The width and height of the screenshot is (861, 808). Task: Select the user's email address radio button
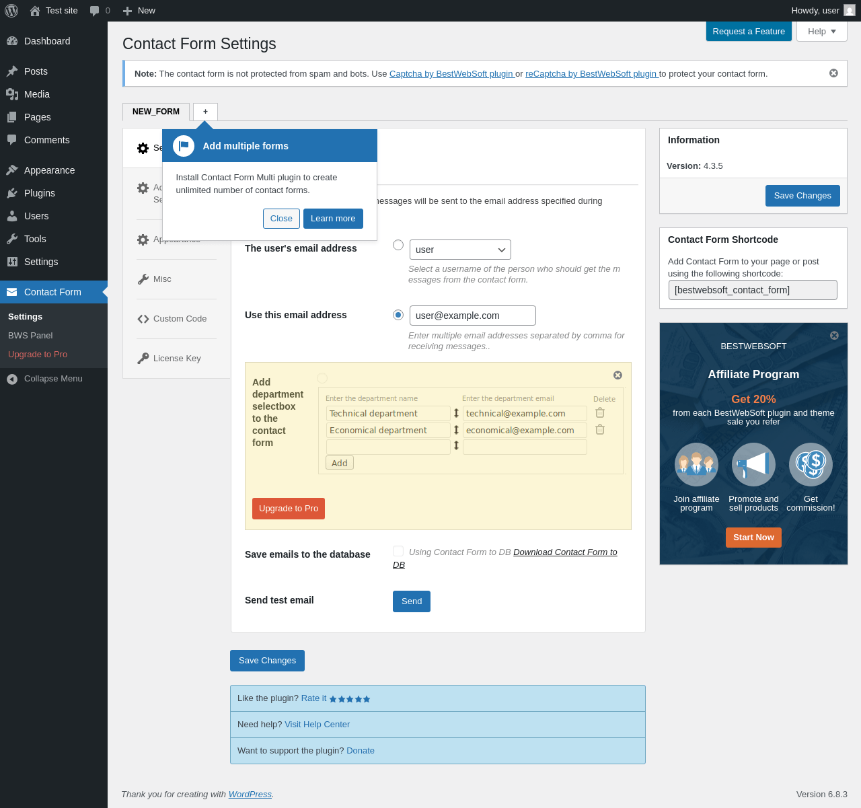[x=398, y=245]
